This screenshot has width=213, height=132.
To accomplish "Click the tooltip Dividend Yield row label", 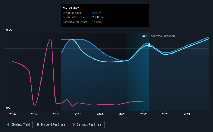I will [x=72, y=13].
